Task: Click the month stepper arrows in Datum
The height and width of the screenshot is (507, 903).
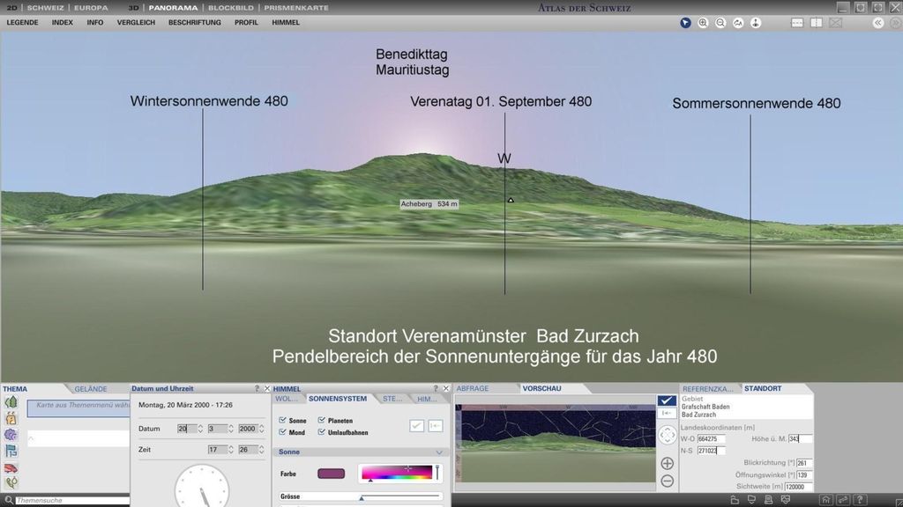Action: (231, 429)
